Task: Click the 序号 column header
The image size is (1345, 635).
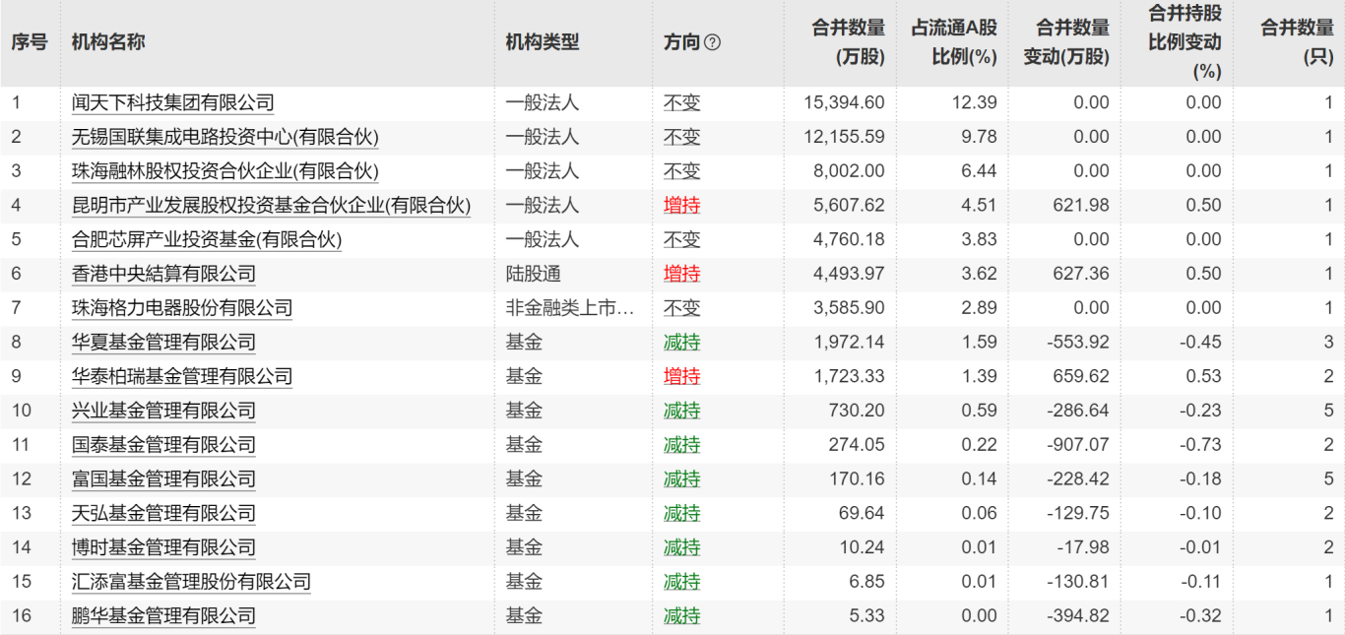Action: tap(30, 42)
